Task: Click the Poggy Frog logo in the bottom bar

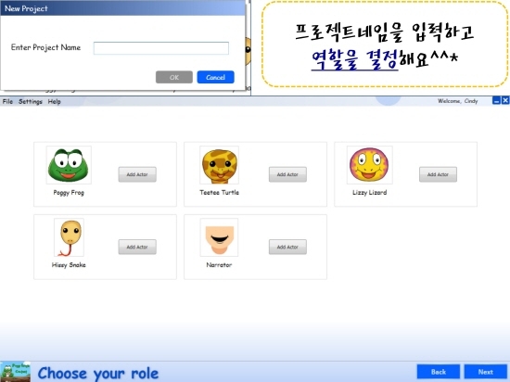Action: pyautogui.click(x=15, y=372)
